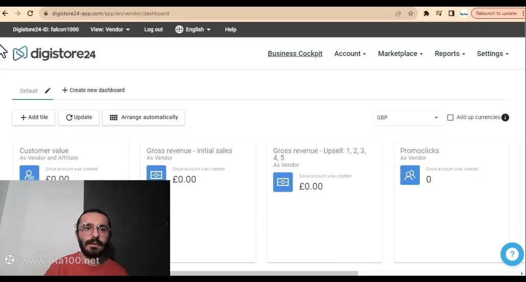Bookmark this page with the star icon

[411, 14]
